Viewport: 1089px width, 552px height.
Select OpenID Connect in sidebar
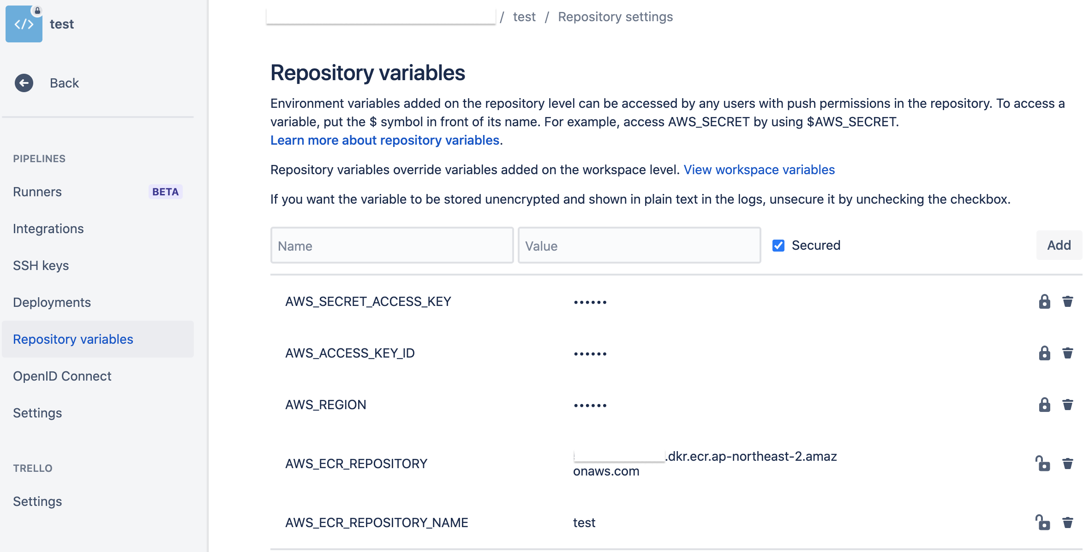pos(62,376)
